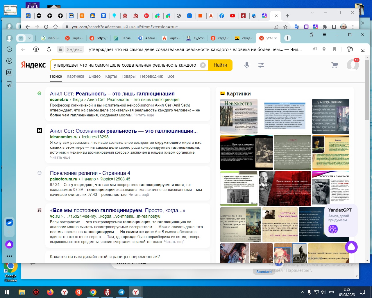This screenshot has height=298, width=372.
Task: Clear the Yandex search query field
Action: pyautogui.click(x=203, y=65)
